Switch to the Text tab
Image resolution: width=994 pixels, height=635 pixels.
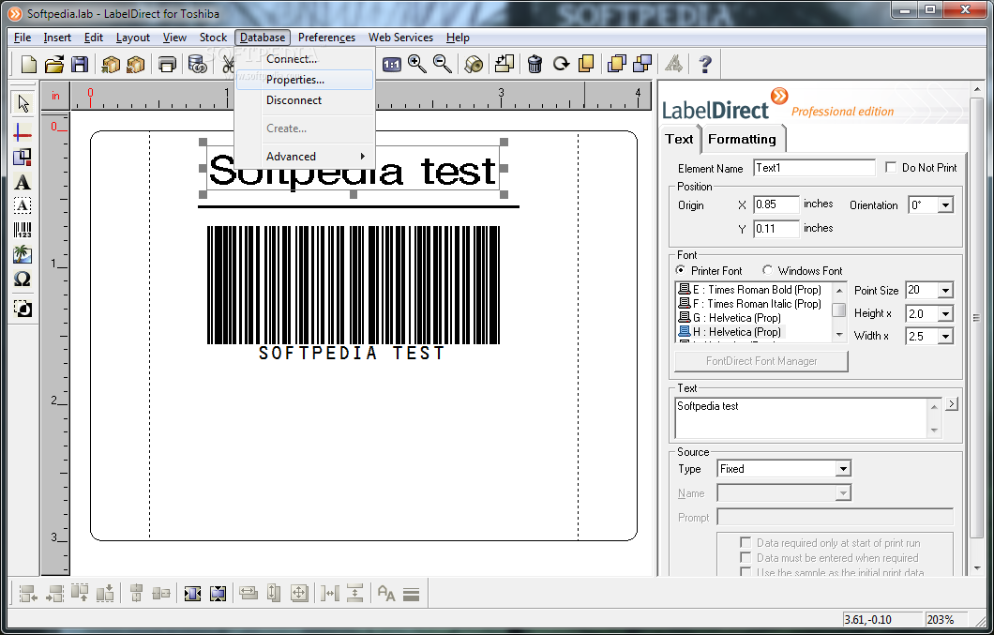[679, 139]
